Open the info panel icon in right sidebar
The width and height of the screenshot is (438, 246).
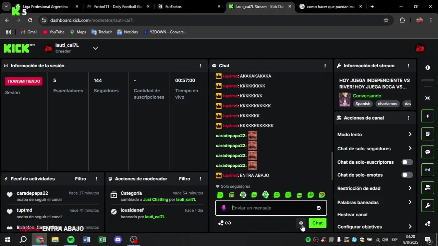pyautogui.click(x=428, y=68)
